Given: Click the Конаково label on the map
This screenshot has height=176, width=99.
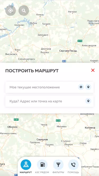Looking at the screenshot, I should tap(19, 25).
